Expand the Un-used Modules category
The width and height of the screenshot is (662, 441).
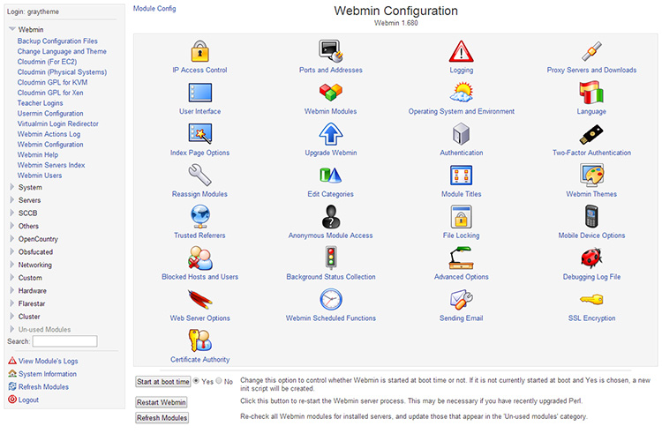[12, 330]
